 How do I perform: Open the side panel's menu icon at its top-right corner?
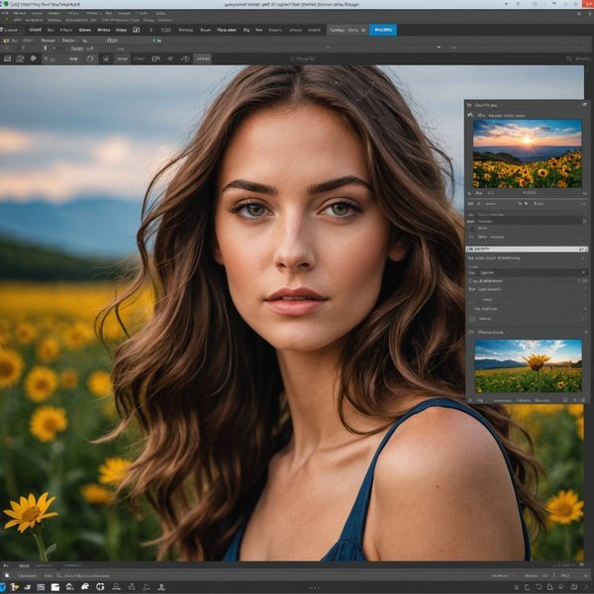coord(585,105)
